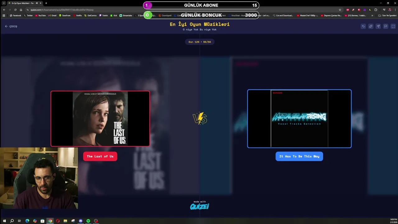Click the Chrome profile avatar
Screen dimensions: 398x224
coord(390,10)
